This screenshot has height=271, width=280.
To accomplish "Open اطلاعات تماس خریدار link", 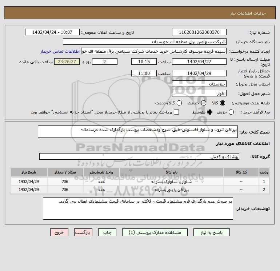I will point(60,51).
